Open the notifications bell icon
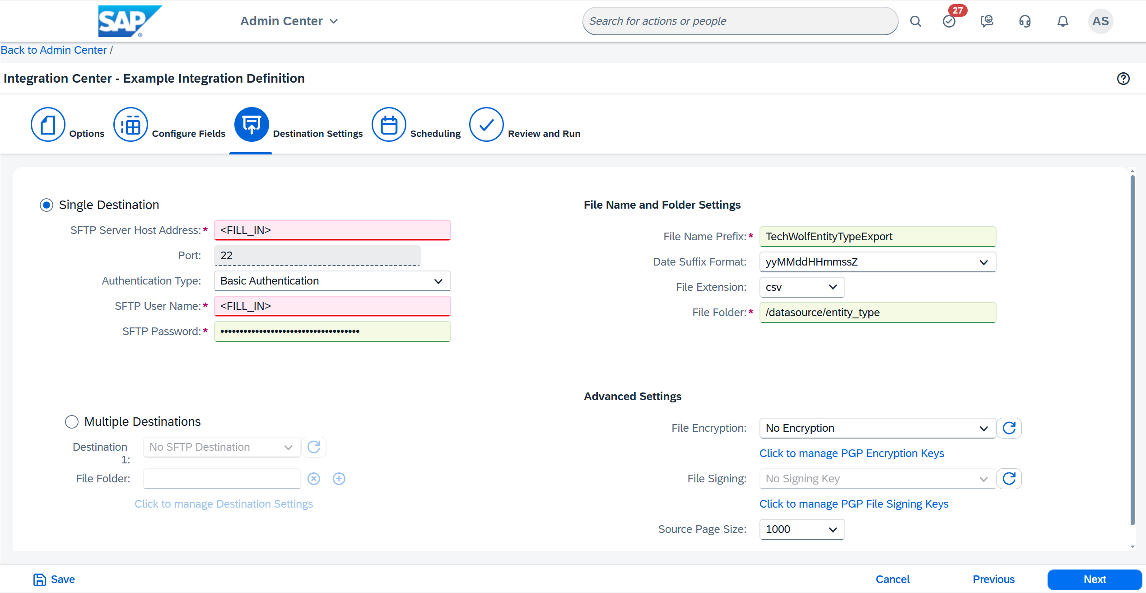Image resolution: width=1146 pixels, height=593 pixels. click(1062, 21)
